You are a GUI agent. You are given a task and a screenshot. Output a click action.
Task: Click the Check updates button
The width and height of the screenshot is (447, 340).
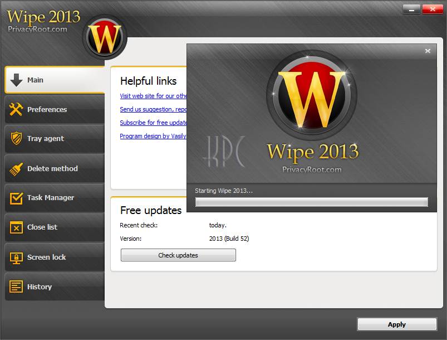[x=178, y=255]
